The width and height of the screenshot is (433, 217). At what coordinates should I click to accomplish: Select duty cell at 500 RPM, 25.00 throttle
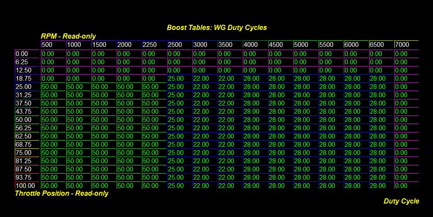[x=53, y=87]
